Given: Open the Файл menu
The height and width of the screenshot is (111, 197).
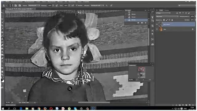Looking at the screenshot, I should 7,2.
